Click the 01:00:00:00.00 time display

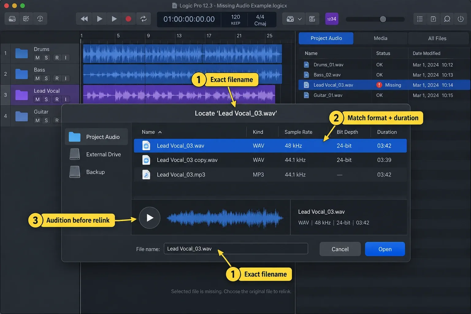tap(189, 19)
